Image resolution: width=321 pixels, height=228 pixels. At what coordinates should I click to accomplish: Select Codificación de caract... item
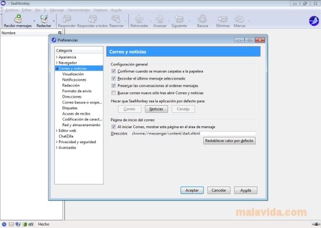(x=82, y=119)
